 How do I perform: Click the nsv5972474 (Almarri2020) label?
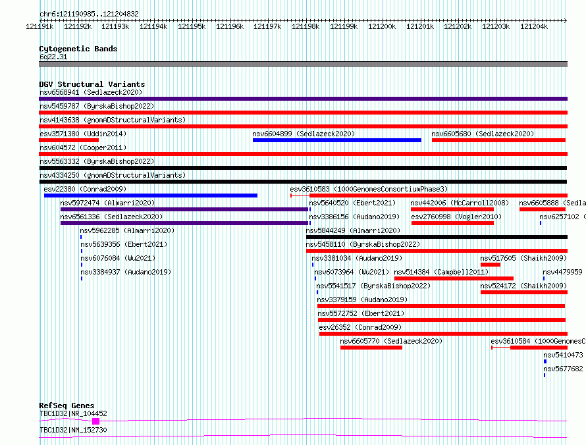click(107, 203)
